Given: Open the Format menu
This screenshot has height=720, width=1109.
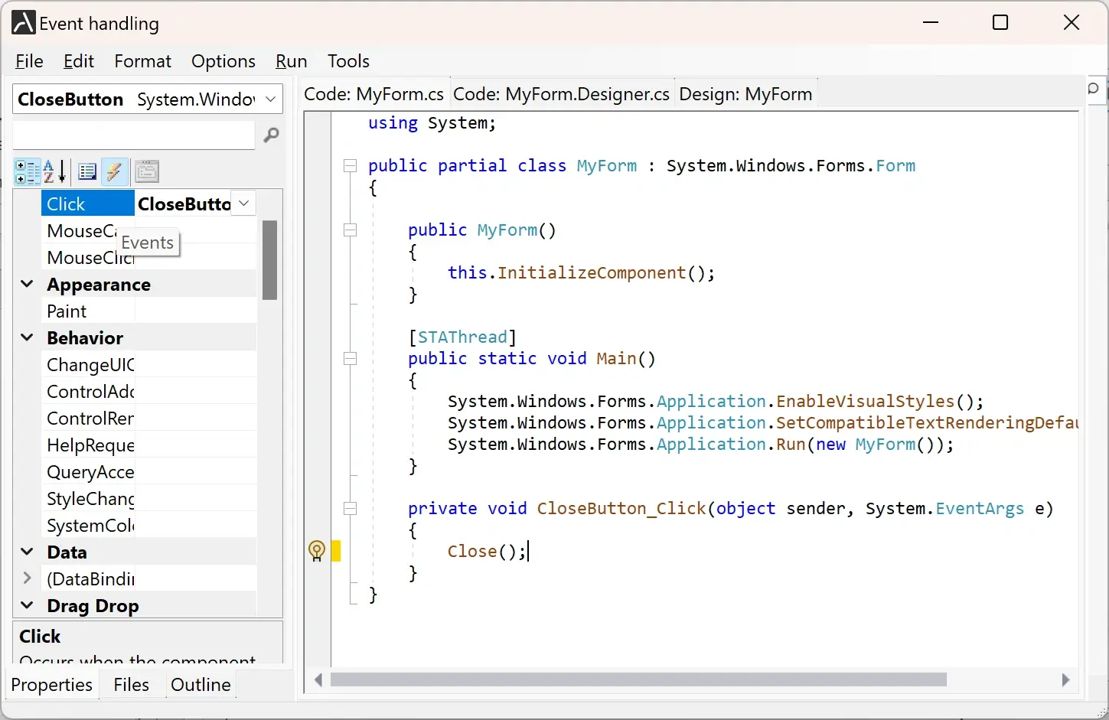Looking at the screenshot, I should click(x=142, y=61).
